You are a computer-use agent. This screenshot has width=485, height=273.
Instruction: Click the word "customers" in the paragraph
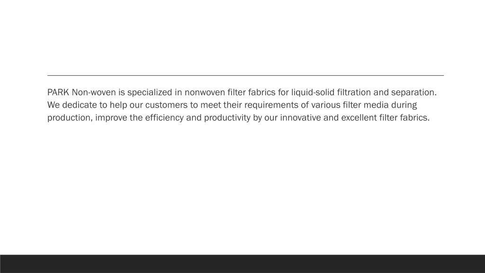[166, 105]
